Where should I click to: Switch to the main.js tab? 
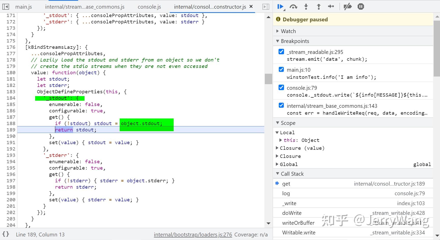(x=24, y=7)
